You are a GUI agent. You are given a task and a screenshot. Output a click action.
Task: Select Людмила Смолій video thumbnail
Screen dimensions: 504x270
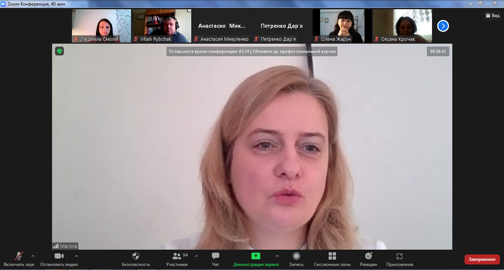(x=102, y=26)
